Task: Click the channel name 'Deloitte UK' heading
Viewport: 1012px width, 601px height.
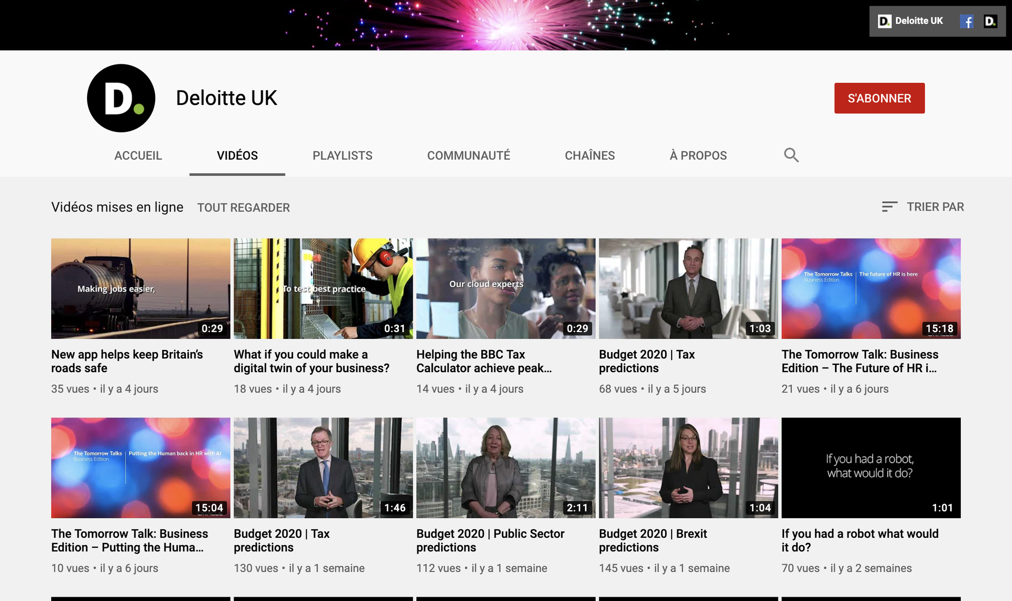Action: (227, 98)
